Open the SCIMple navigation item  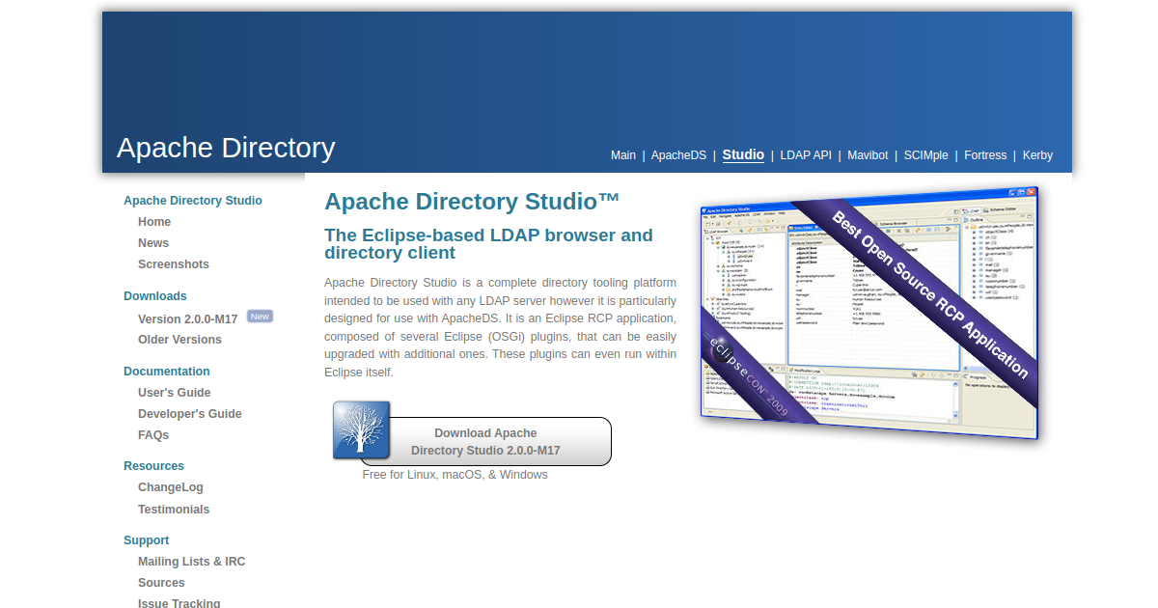coord(926,155)
